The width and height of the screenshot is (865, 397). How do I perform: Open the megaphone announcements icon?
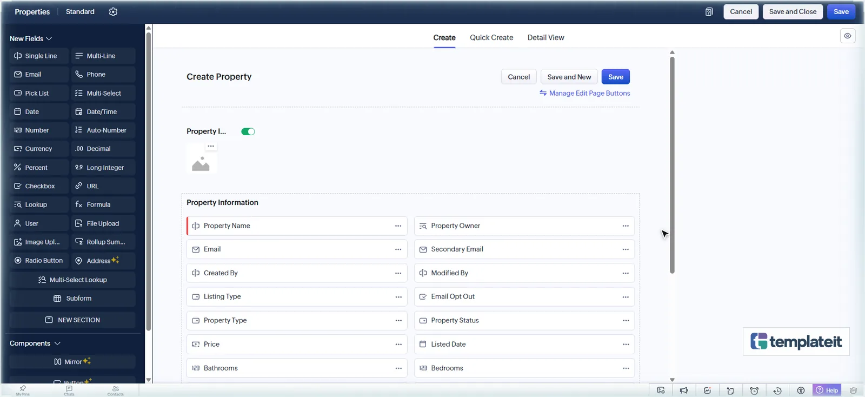684,391
